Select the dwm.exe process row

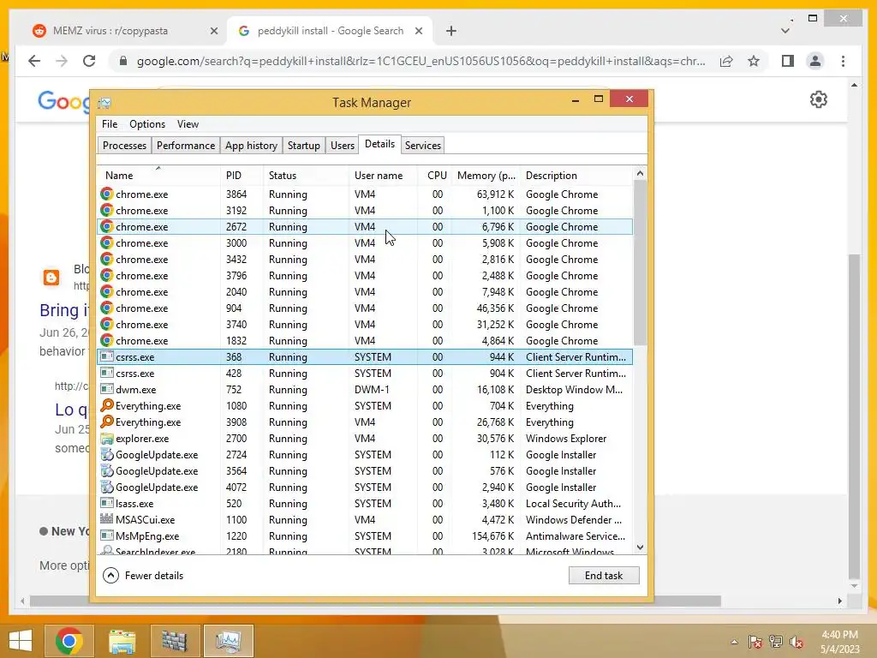tap(365, 390)
